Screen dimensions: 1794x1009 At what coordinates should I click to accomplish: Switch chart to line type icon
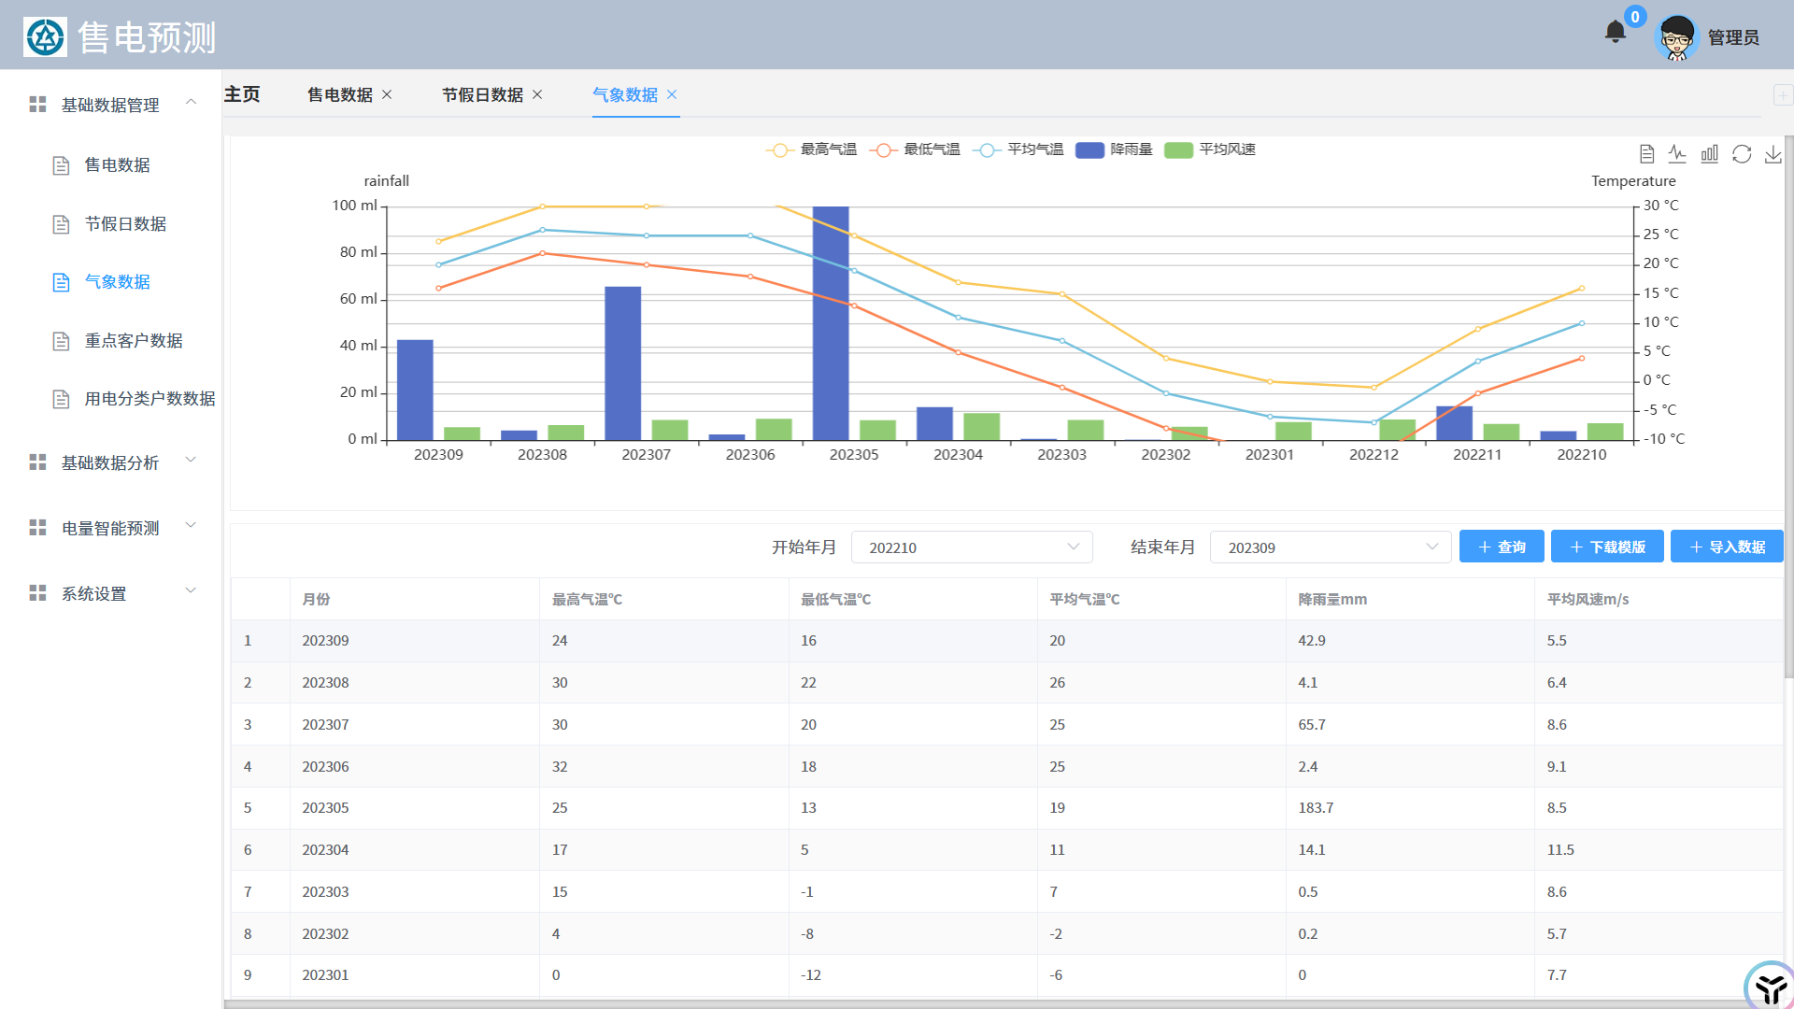click(1678, 154)
